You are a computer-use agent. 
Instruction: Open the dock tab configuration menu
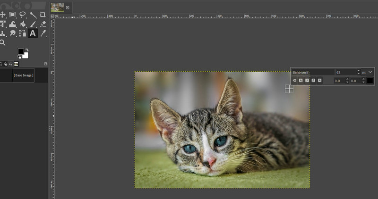(x=46, y=64)
